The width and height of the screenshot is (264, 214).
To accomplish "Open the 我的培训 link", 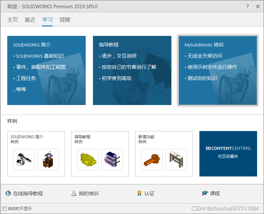I will coord(89,194).
